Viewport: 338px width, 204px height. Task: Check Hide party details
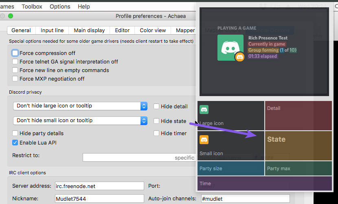15,133
